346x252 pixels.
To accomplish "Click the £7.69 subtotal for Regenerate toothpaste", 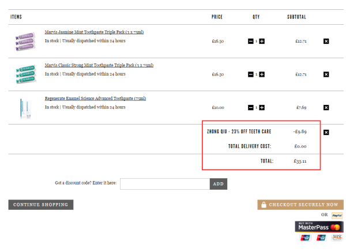I will [301, 107].
